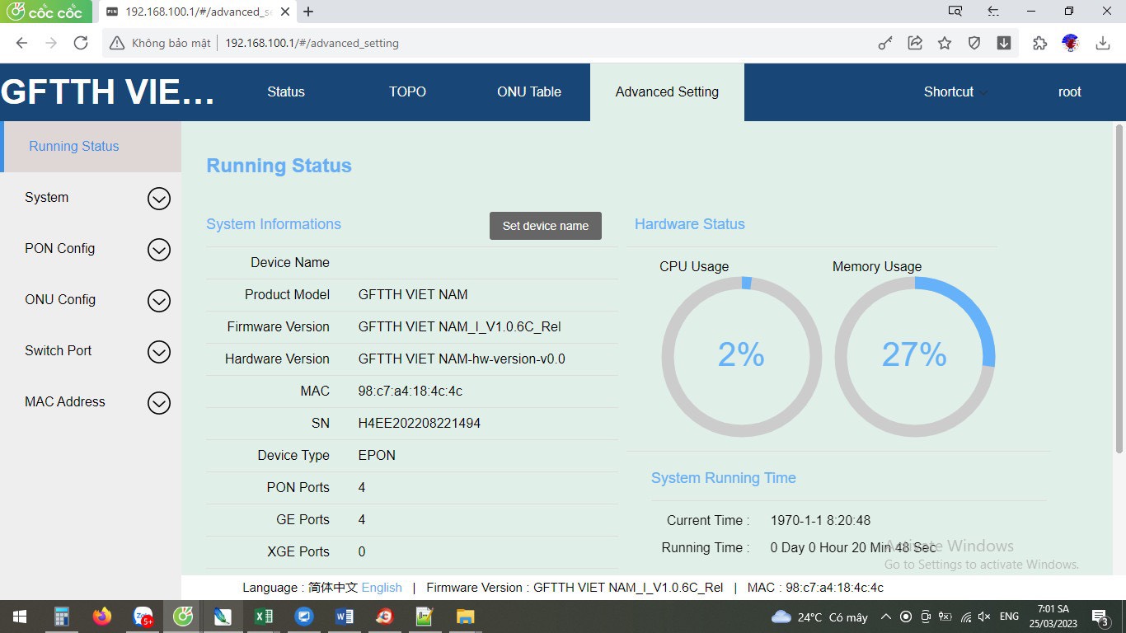
Task: Click the shield icon in the address bar
Action: coord(974,43)
